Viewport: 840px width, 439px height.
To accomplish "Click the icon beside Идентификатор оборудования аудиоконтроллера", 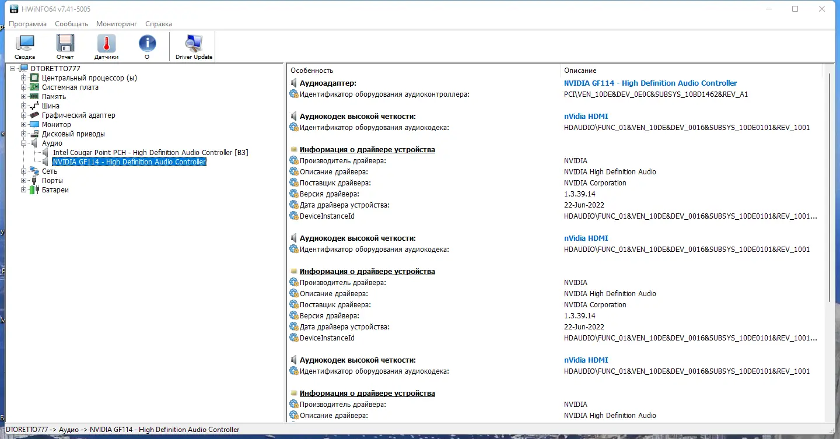I will (294, 94).
